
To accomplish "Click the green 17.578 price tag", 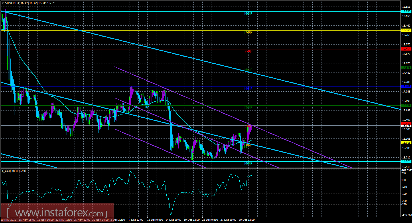I will [x=406, y=68].
